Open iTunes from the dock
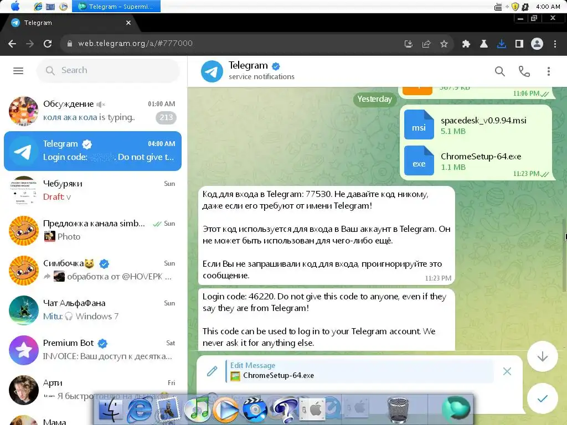Viewport: 567px width, 425px height. (x=197, y=410)
